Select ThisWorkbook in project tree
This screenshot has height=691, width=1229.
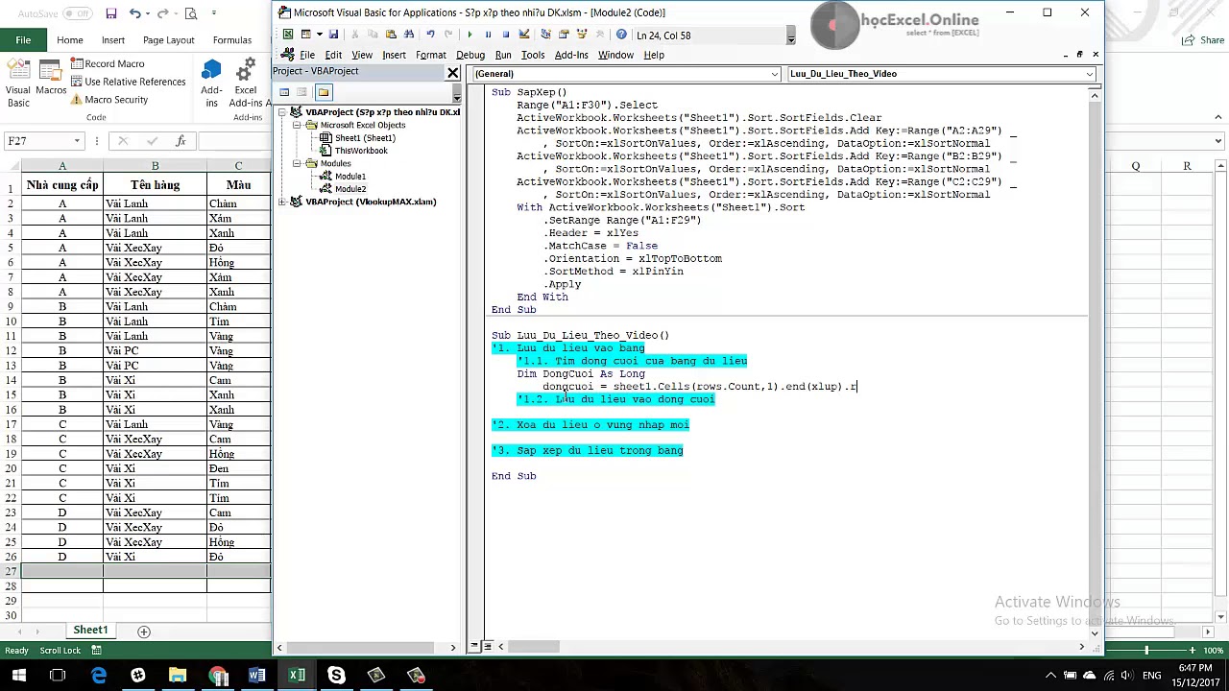pyautogui.click(x=361, y=151)
